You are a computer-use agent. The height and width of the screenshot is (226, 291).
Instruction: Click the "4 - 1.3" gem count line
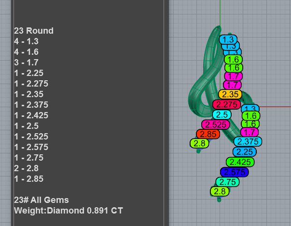point(26,41)
